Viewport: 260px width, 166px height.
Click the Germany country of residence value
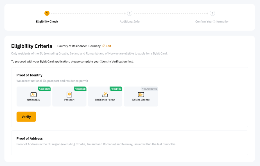[x=94, y=46]
